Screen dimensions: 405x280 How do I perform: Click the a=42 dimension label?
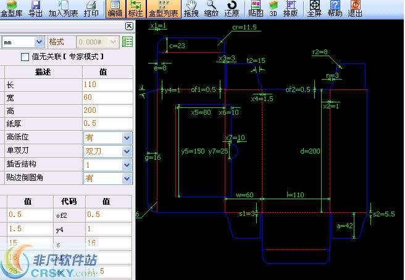[344, 226]
